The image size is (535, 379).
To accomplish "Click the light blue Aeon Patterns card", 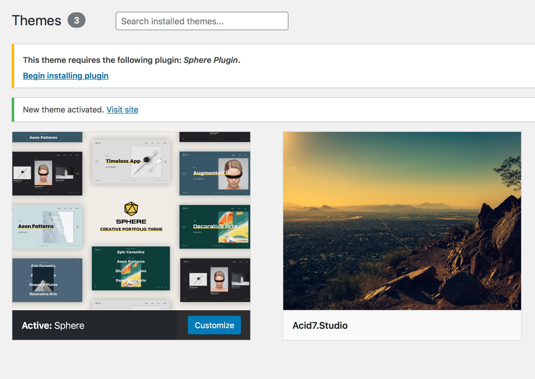I will 47,226.
